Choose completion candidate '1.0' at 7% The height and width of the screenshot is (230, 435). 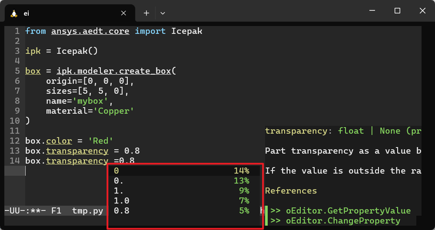pyautogui.click(x=184, y=200)
